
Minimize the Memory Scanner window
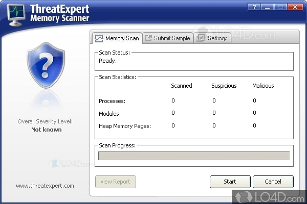(x=267, y=7)
